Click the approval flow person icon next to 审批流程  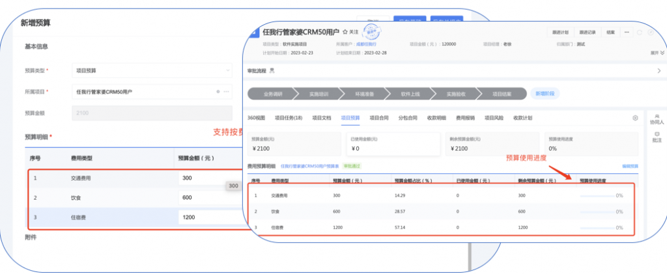tap(272, 71)
